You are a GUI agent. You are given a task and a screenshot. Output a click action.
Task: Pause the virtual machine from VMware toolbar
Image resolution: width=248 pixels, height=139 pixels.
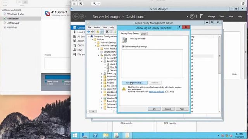coord(74,3)
